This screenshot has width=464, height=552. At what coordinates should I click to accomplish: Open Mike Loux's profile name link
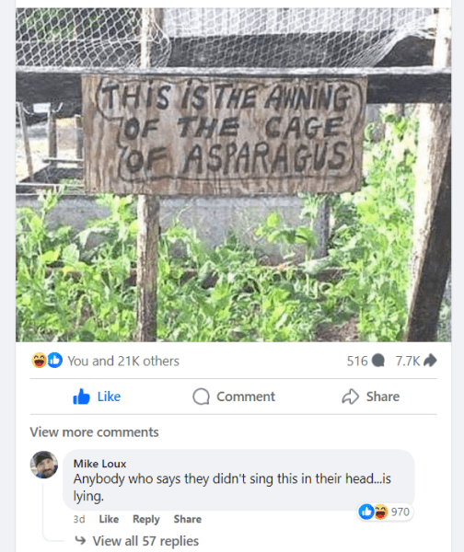(x=99, y=464)
